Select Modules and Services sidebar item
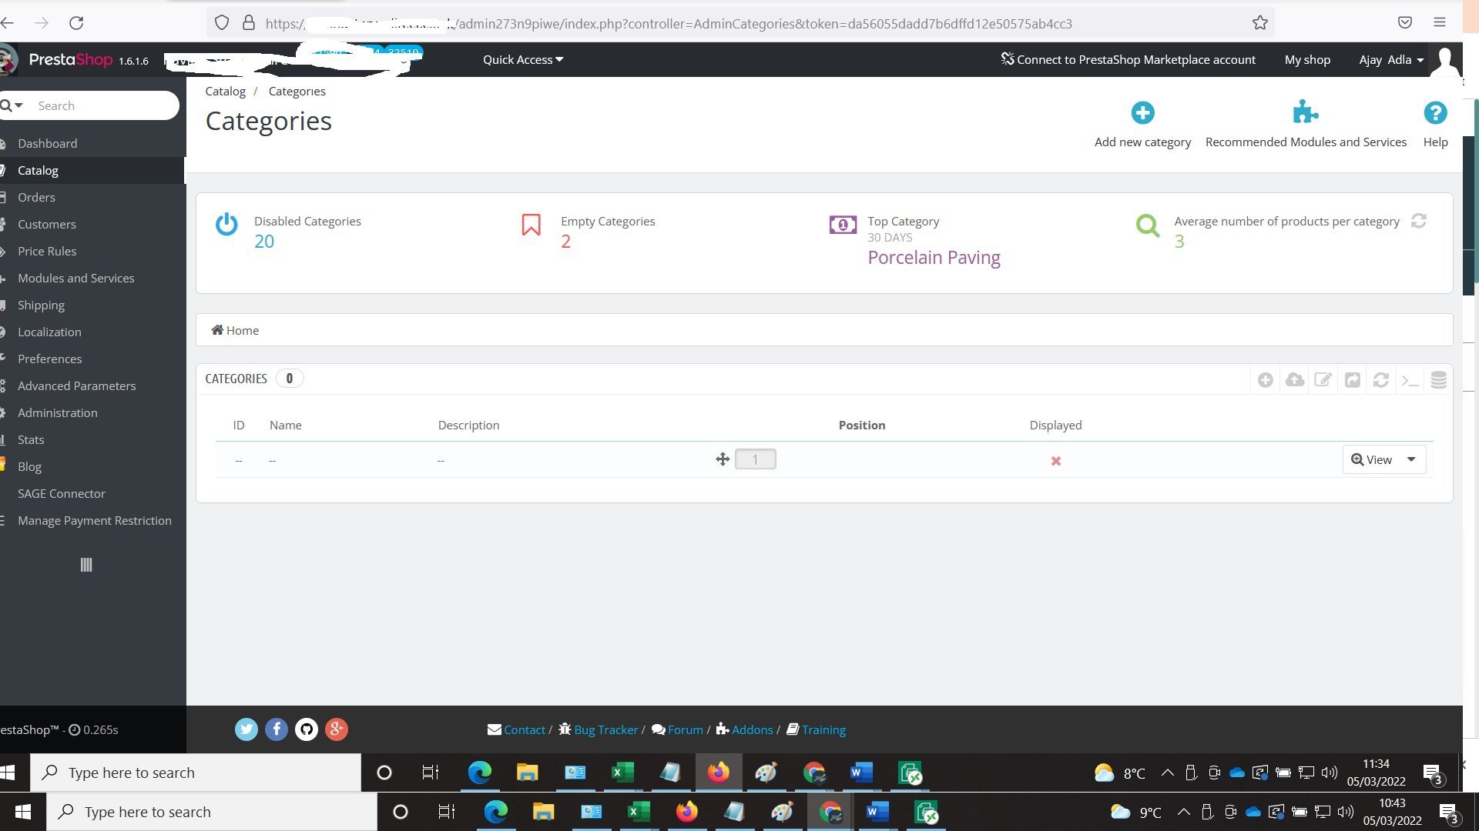This screenshot has height=831, width=1479. (75, 278)
